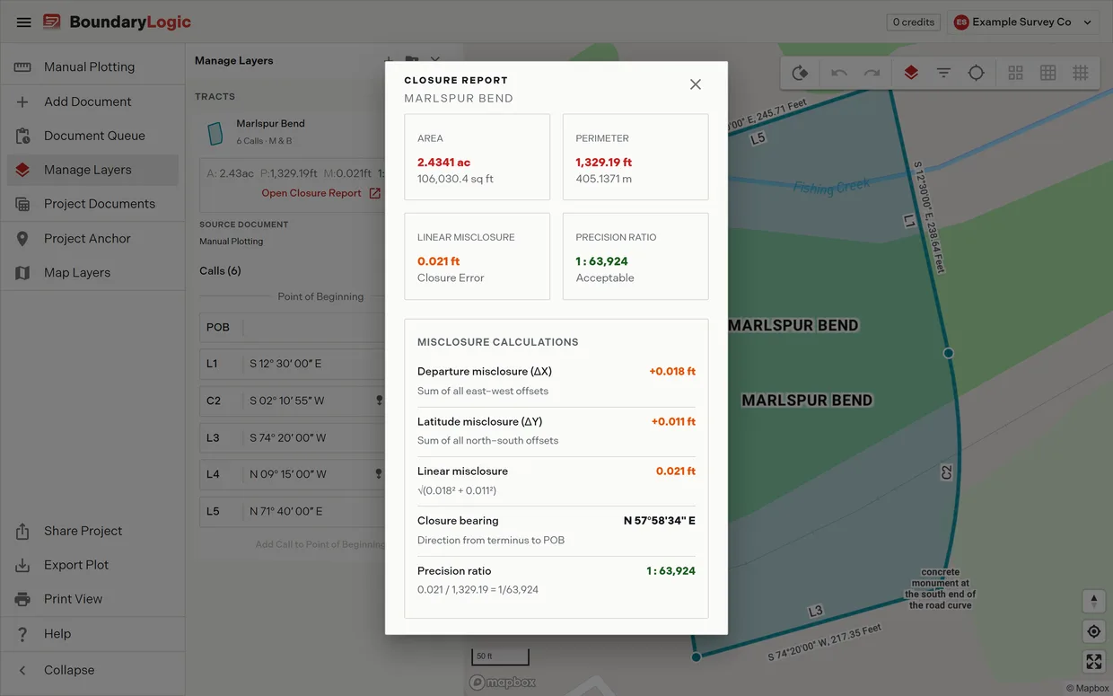Select the Marlspur Bend tract thumbnail
Screen dimensions: 1113x696
point(215,134)
